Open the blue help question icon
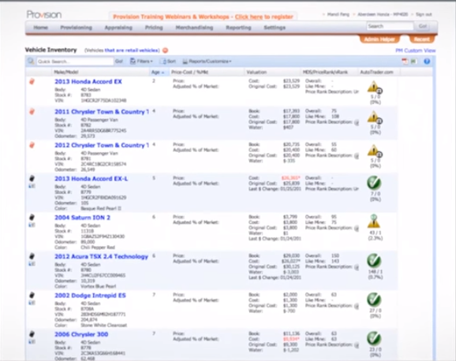The image size is (456, 361). click(x=427, y=61)
